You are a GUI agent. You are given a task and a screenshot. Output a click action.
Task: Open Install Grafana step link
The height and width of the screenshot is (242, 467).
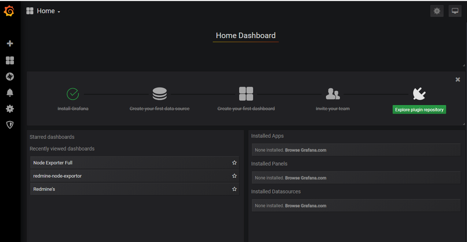pos(73,109)
